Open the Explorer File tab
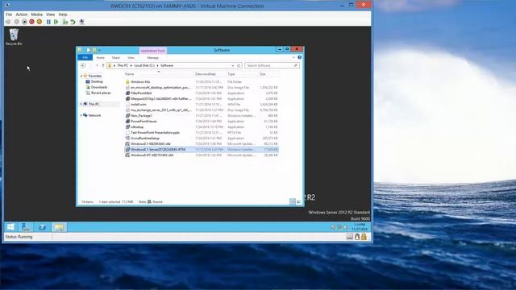 [85, 57]
